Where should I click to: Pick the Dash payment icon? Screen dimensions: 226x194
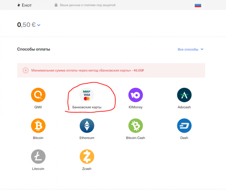click(x=184, y=126)
